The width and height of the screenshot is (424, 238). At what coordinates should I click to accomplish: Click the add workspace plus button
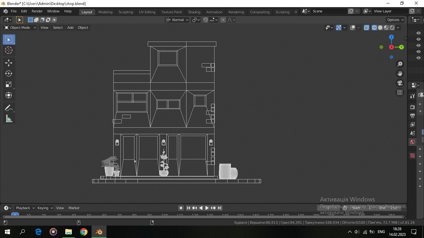coord(295,12)
